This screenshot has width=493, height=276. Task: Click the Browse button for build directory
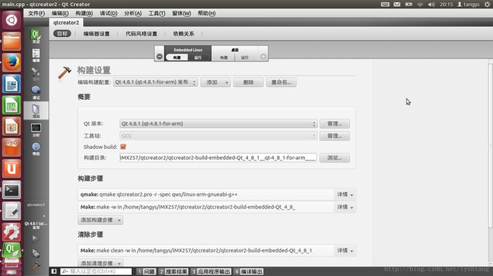tap(334, 158)
